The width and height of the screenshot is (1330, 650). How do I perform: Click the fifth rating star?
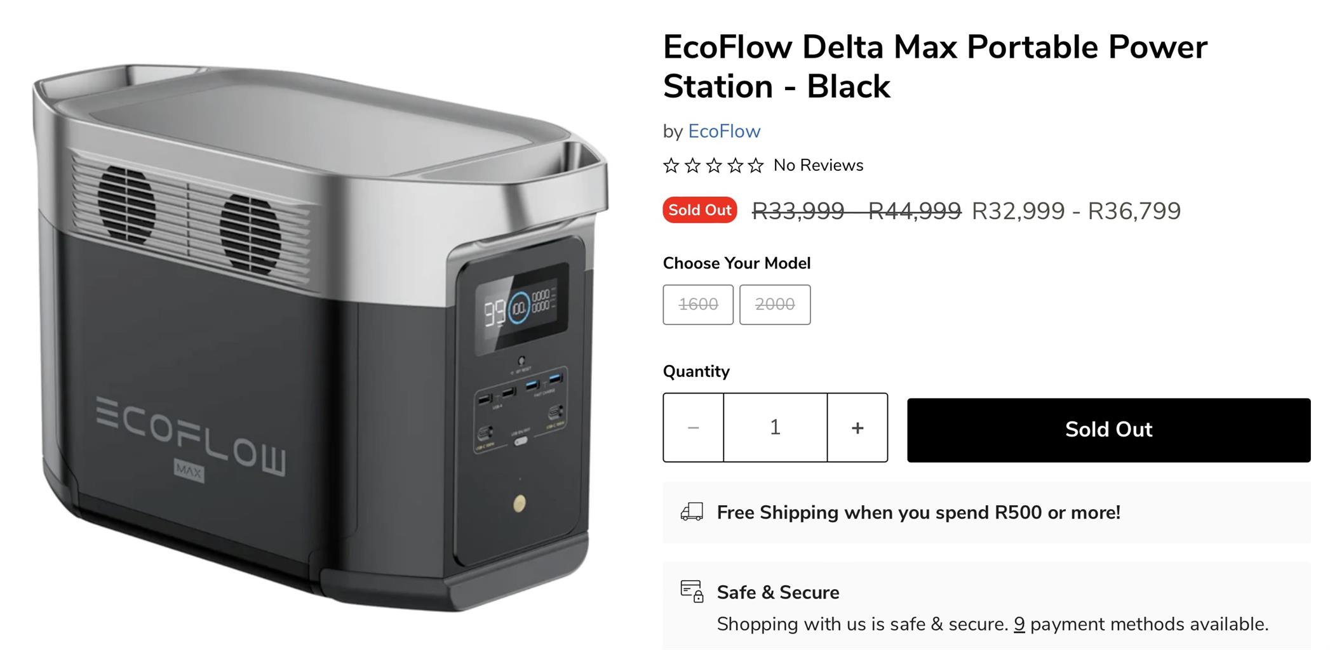(x=756, y=166)
